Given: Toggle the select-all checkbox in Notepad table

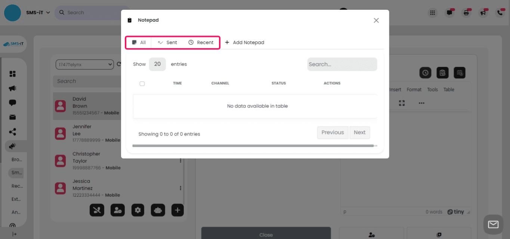Looking at the screenshot, I should click(x=142, y=83).
